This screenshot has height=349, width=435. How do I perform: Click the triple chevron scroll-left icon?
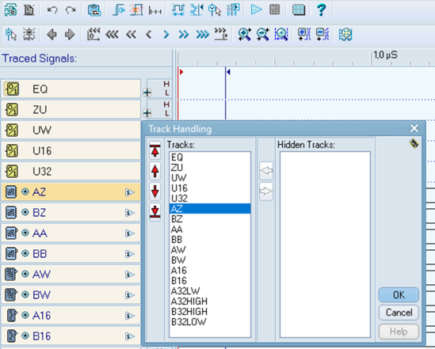point(112,35)
